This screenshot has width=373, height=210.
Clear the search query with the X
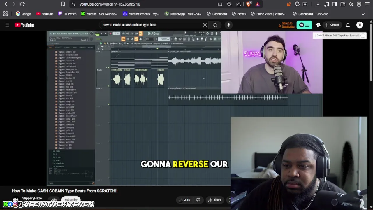[x=205, y=25]
